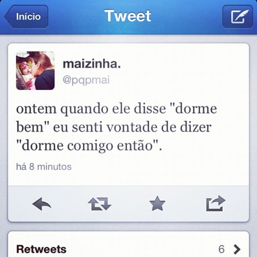The image size is (257, 257).
Task: Open maizinha's profile picture
Action: pos(35,70)
